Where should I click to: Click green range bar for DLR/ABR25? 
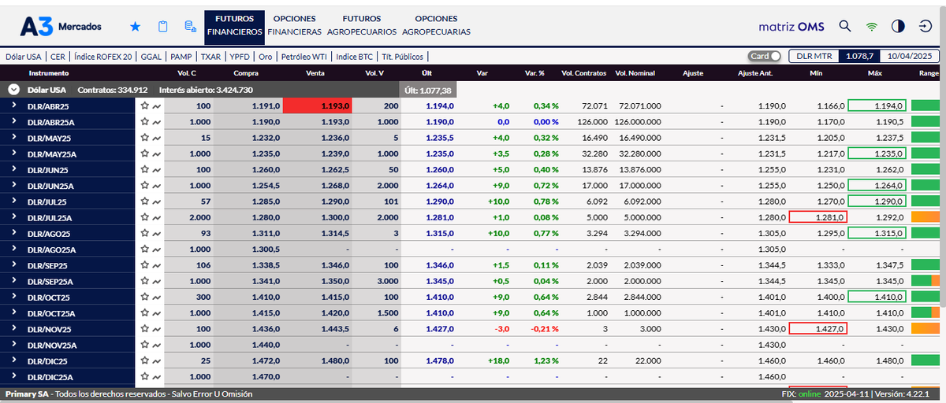coord(926,105)
